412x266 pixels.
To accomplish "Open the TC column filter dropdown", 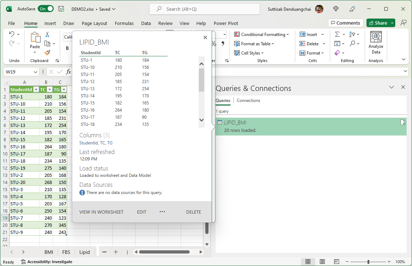I will tap(49, 89).
